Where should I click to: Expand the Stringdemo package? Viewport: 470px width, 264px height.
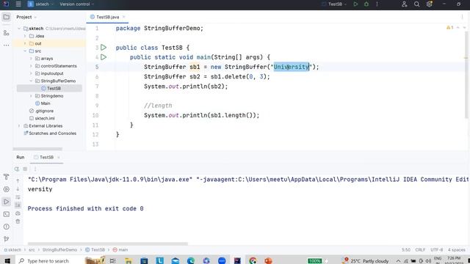[x=31, y=96]
